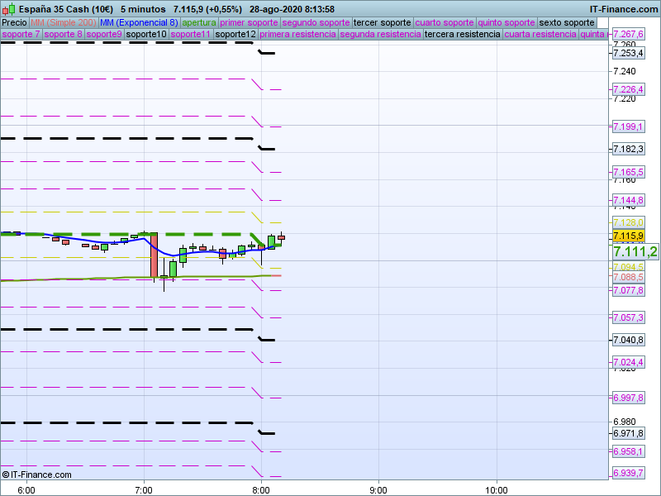
Task: Select the 7.253,4 level on price axis
Action: (628, 53)
